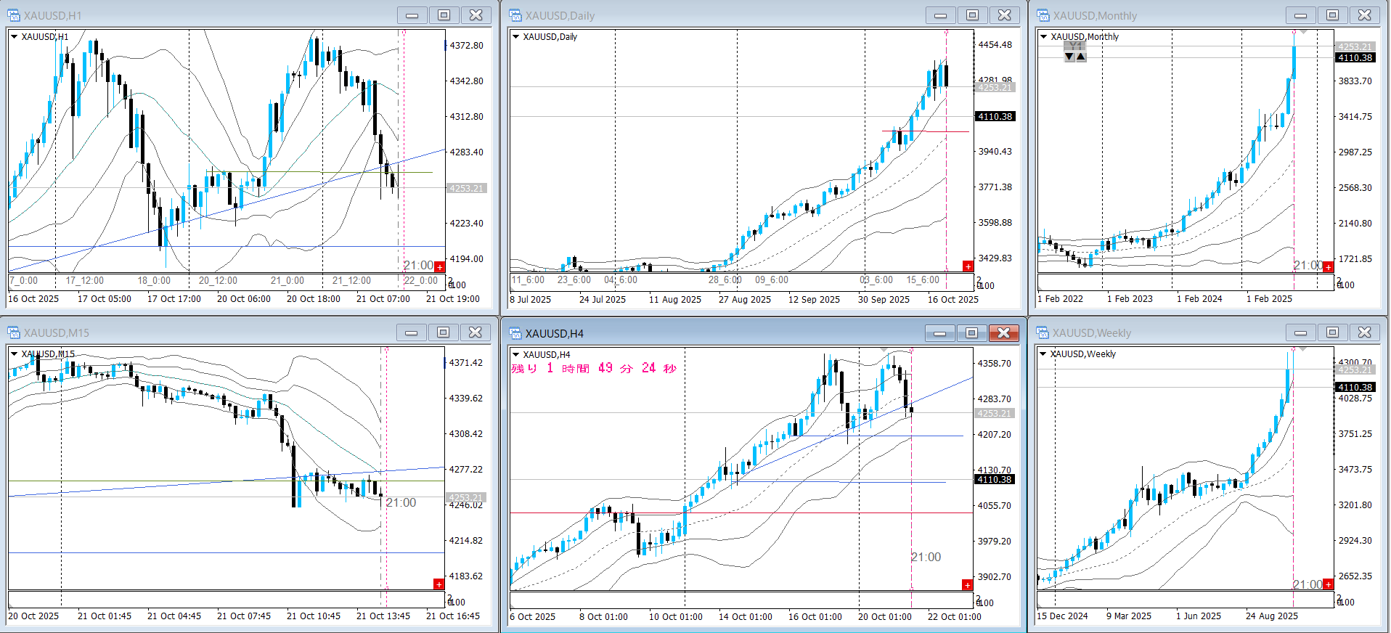Viewport: 1391px width, 633px height.
Task: Click the red plus icon on Weekly chart
Action: point(1328,584)
